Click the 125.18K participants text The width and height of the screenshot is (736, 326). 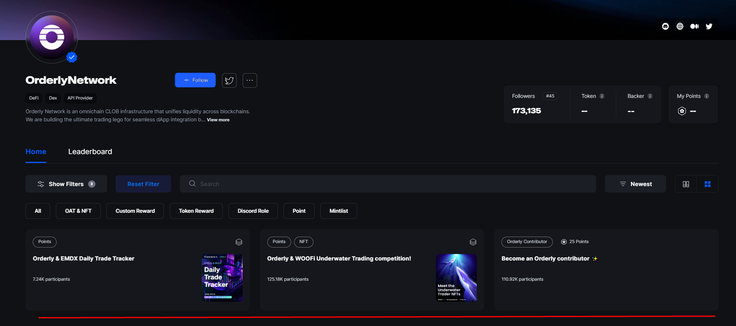click(288, 279)
